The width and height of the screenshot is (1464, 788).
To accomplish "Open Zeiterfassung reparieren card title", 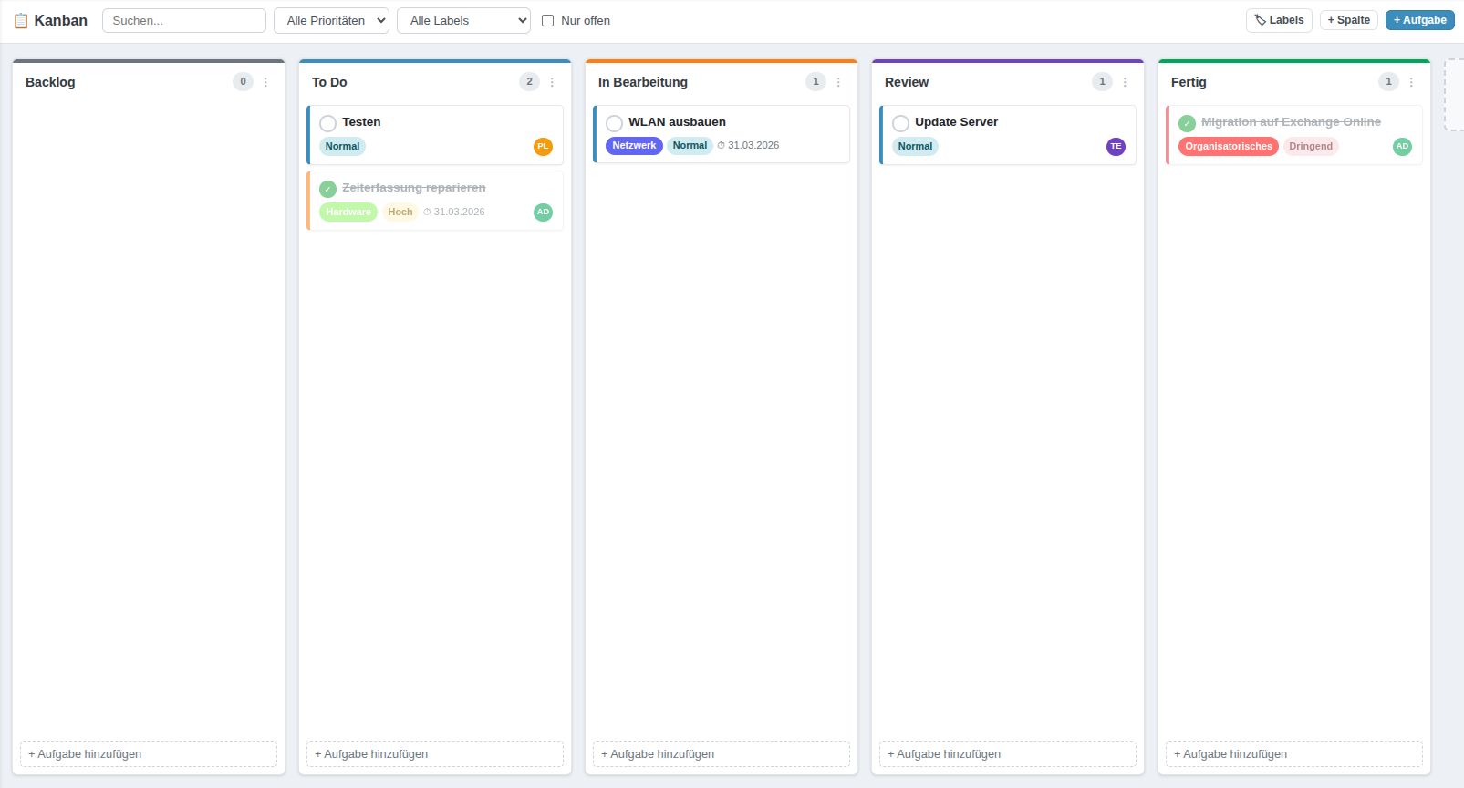I will tap(414, 188).
